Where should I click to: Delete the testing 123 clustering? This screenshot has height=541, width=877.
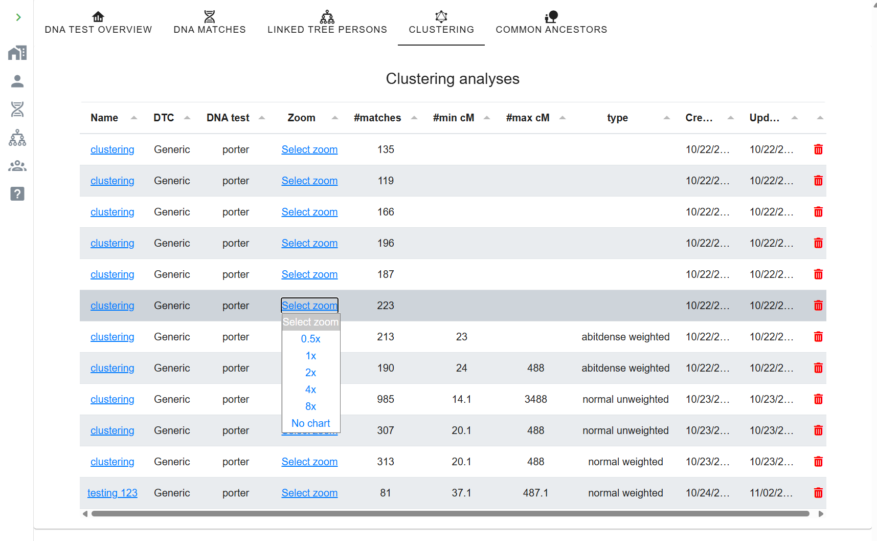tap(818, 493)
